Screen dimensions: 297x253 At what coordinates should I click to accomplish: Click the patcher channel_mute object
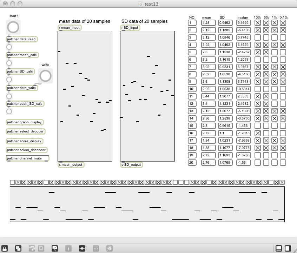(x=27, y=158)
